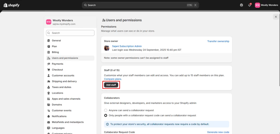This screenshot has width=280, height=134.
Task: Open Plan settings
Action: 70,47
